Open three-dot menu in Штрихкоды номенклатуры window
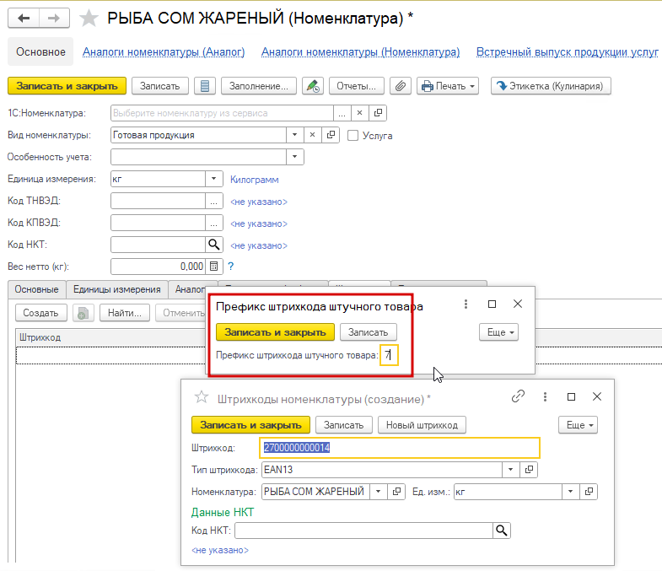The height and width of the screenshot is (571, 662). point(545,396)
